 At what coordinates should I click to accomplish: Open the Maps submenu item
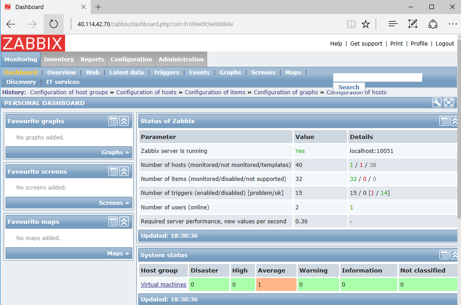point(293,73)
